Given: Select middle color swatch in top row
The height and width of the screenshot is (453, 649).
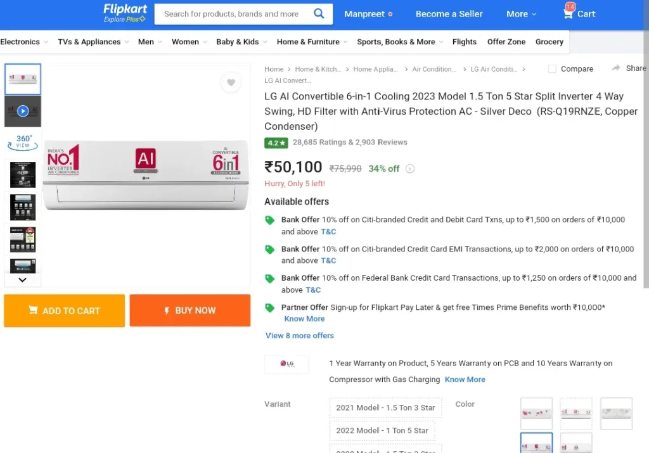Looking at the screenshot, I should point(576,413).
